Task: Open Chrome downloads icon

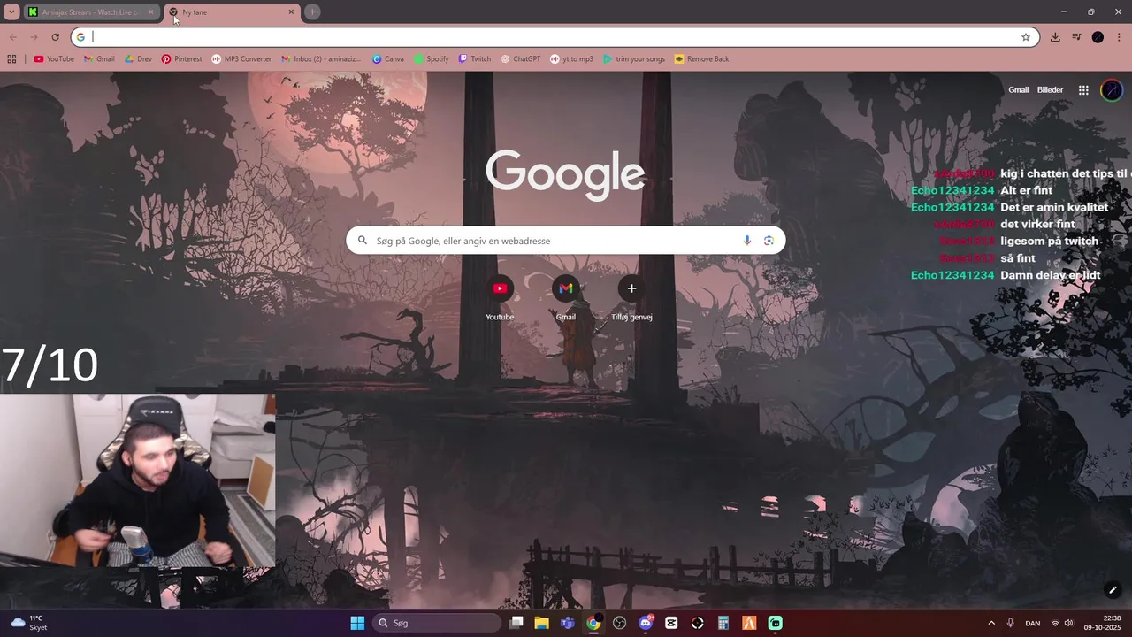Action: [1055, 37]
